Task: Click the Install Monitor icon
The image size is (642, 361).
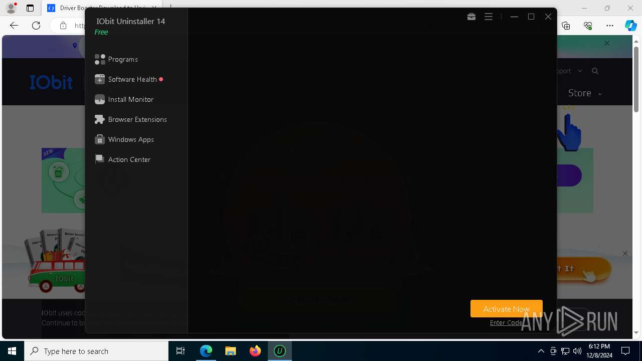Action: (100, 99)
